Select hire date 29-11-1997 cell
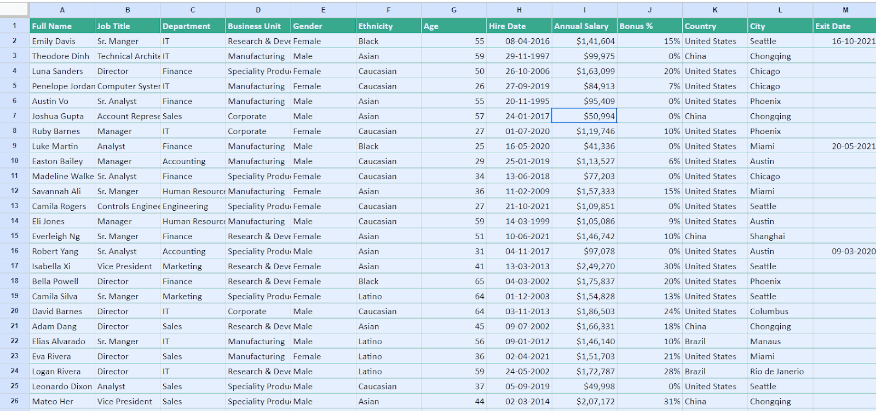This screenshot has height=411, width=876. (x=519, y=56)
